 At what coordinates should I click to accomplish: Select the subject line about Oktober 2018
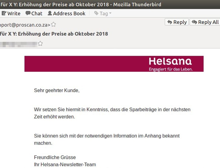[x=54, y=34]
